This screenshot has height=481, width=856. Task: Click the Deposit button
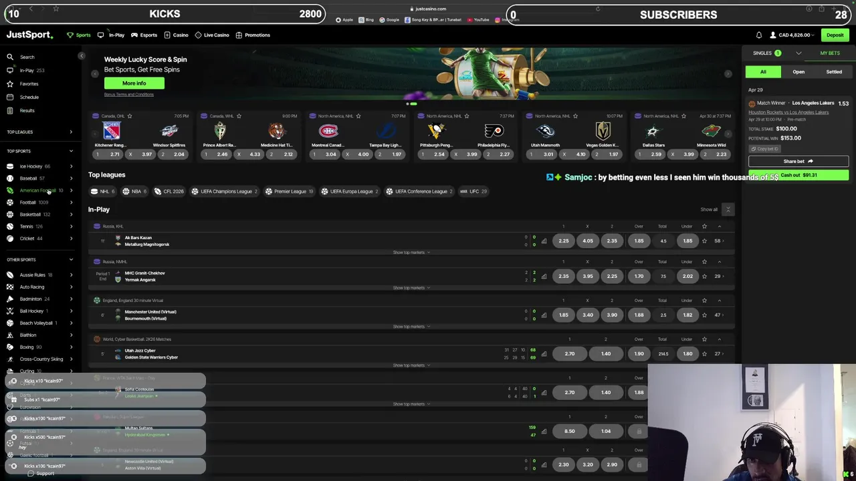point(835,35)
